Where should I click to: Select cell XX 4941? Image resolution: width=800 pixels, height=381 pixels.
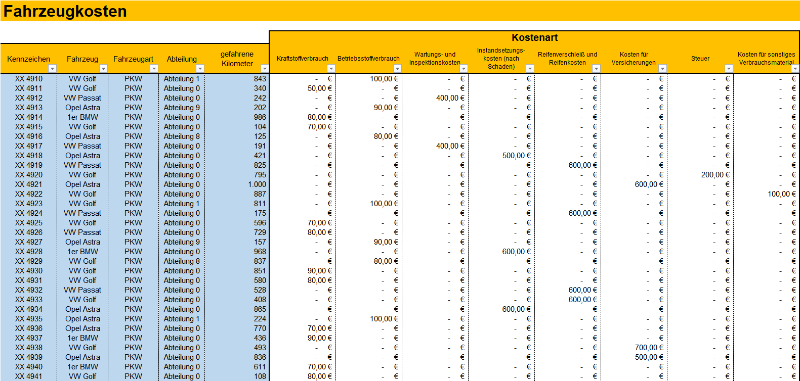[29, 376]
